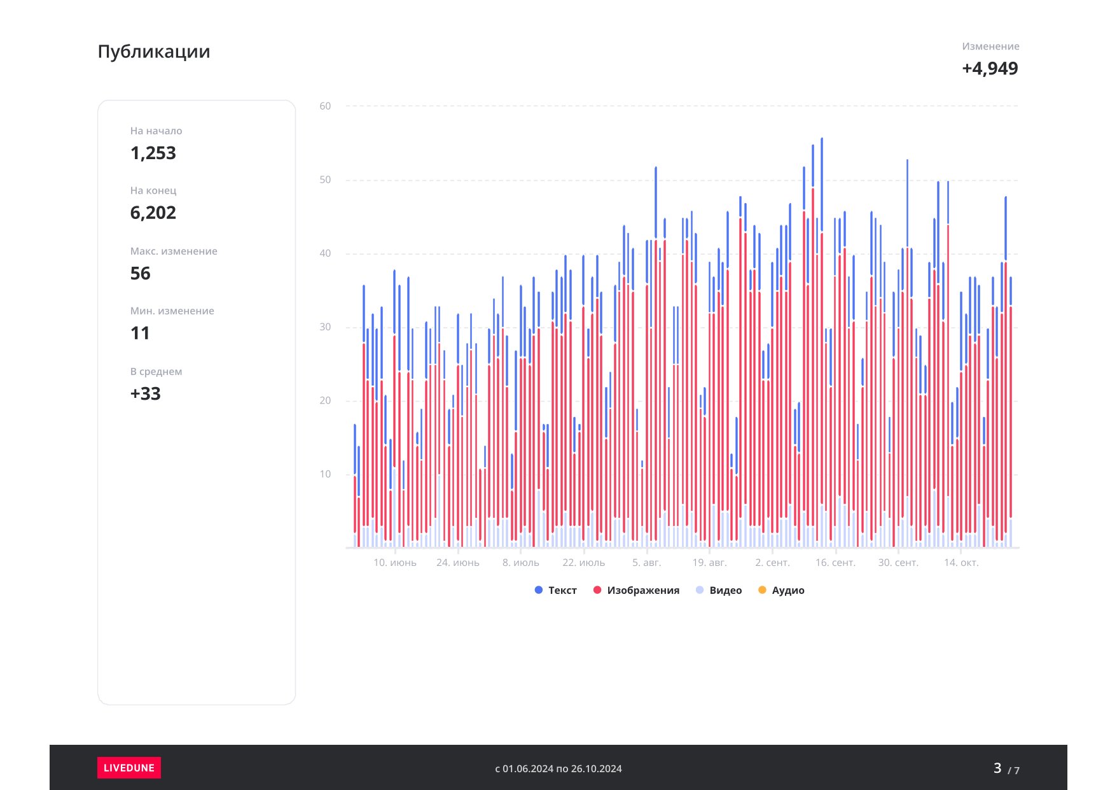Click the 24. июнь axis label

tap(458, 563)
